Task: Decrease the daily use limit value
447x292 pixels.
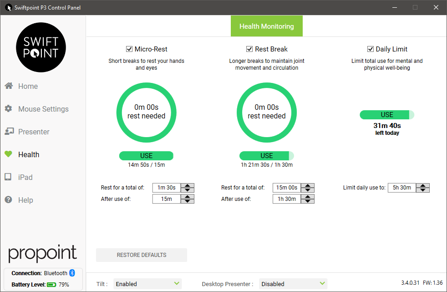Action: tap(423, 190)
